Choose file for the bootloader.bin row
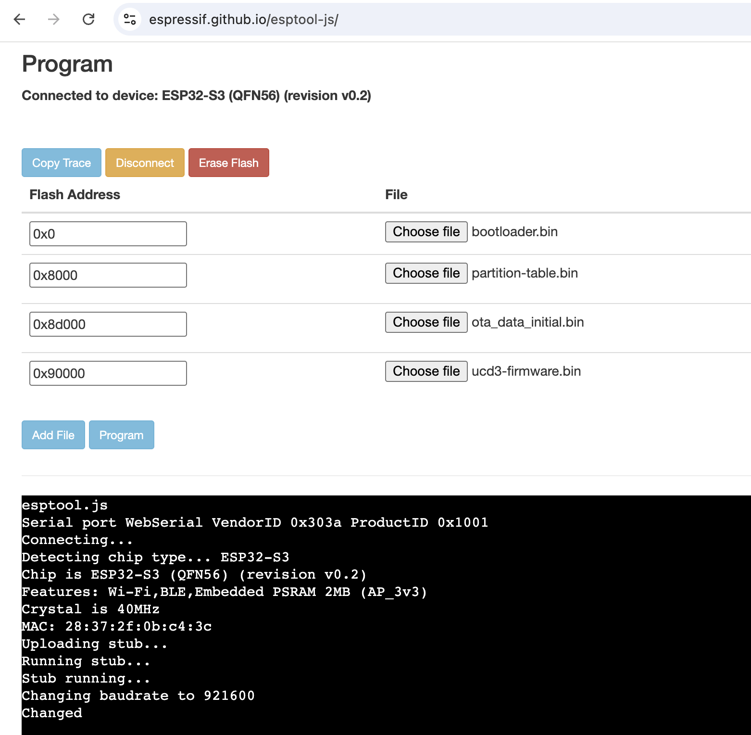The image size is (751, 735). click(x=426, y=232)
